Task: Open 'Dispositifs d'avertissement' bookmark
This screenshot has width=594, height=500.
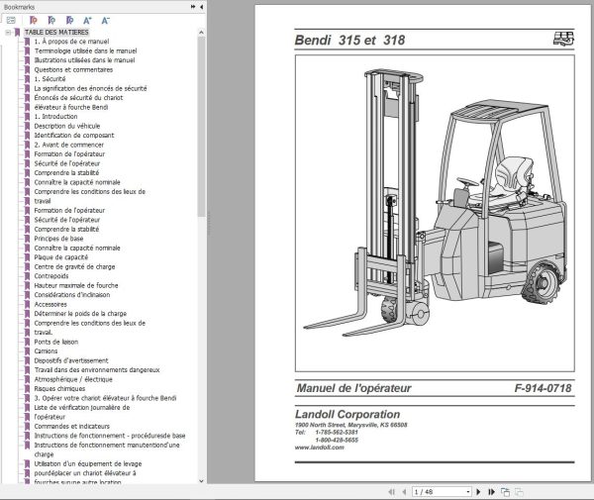Action: (x=71, y=360)
